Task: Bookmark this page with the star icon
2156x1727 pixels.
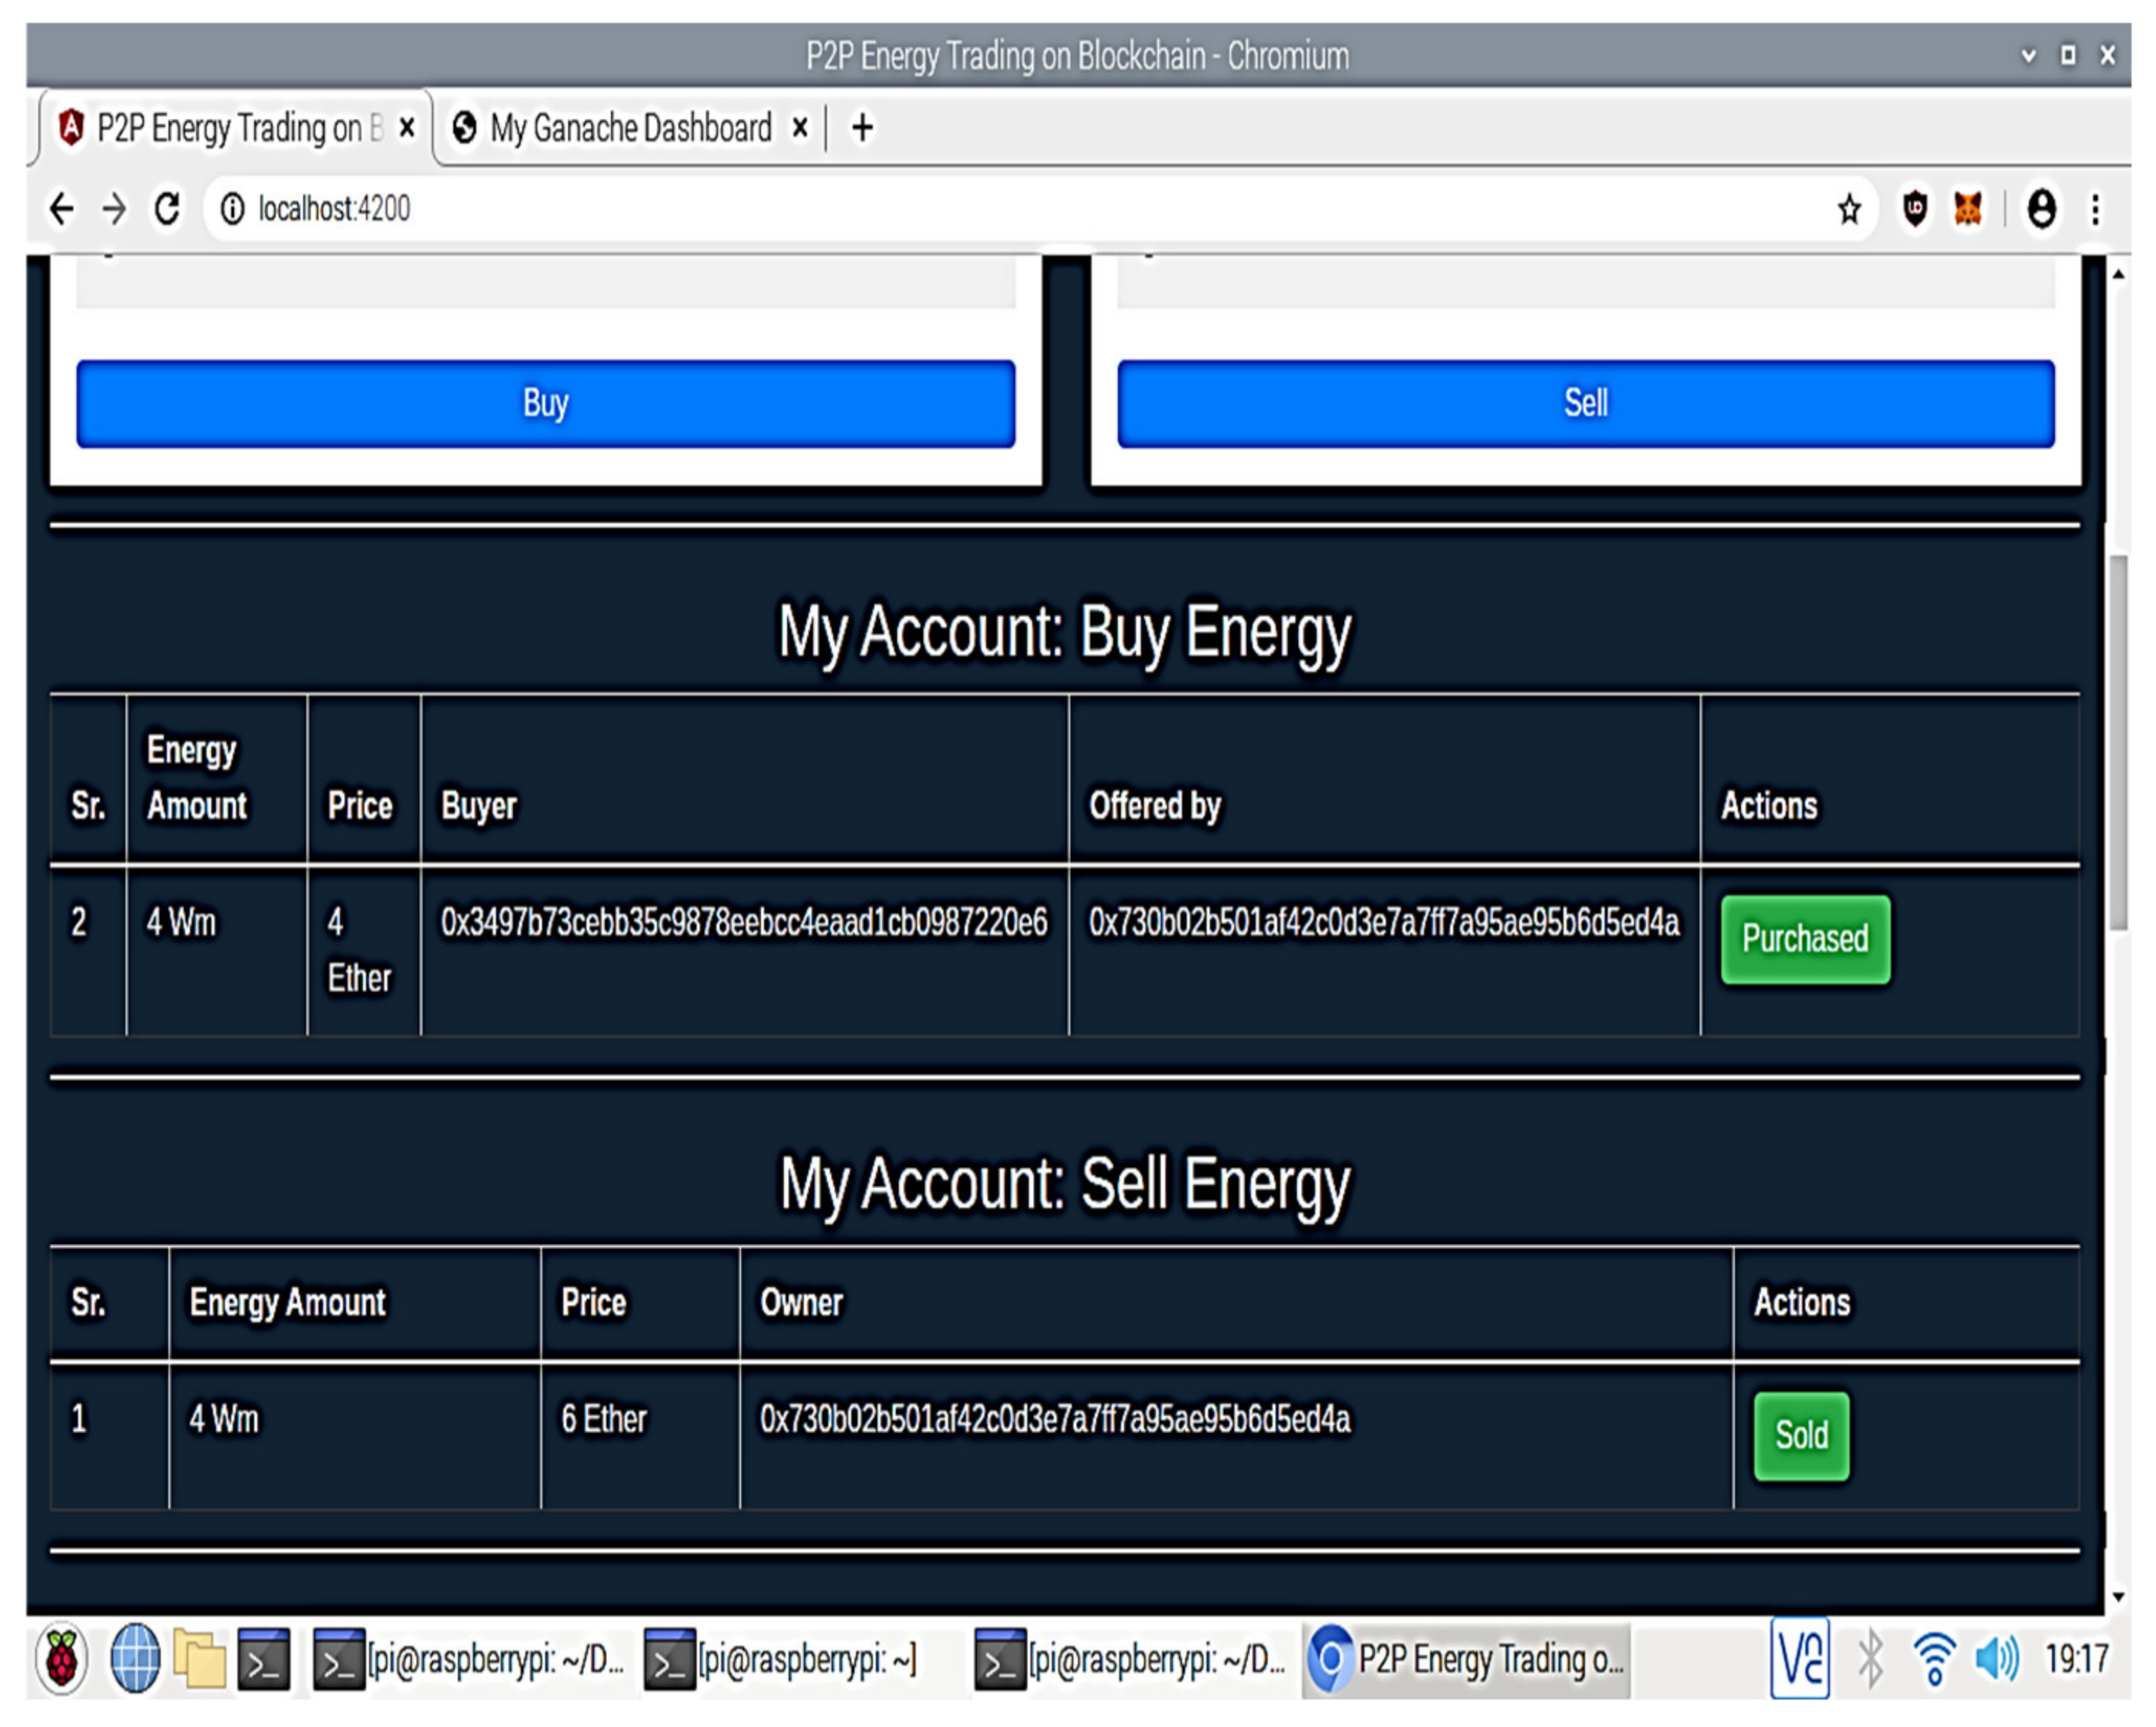Action: tap(1849, 209)
